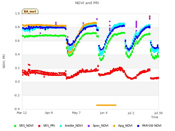The height and width of the screenshot is (131, 175).
Task: Toggle the PAR-SW NDVI legend entry
Action: pyautogui.click(x=149, y=126)
